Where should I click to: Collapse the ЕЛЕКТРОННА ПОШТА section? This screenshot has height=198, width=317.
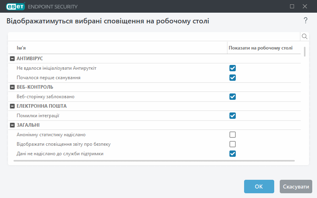(12, 106)
